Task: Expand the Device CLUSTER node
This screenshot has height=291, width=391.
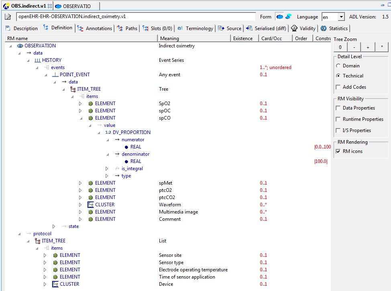Action: click(45, 285)
